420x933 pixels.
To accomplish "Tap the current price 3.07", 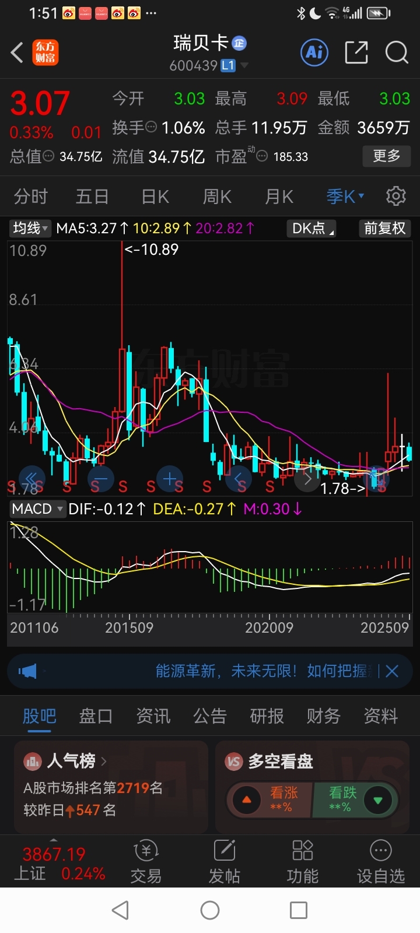I will (40, 104).
